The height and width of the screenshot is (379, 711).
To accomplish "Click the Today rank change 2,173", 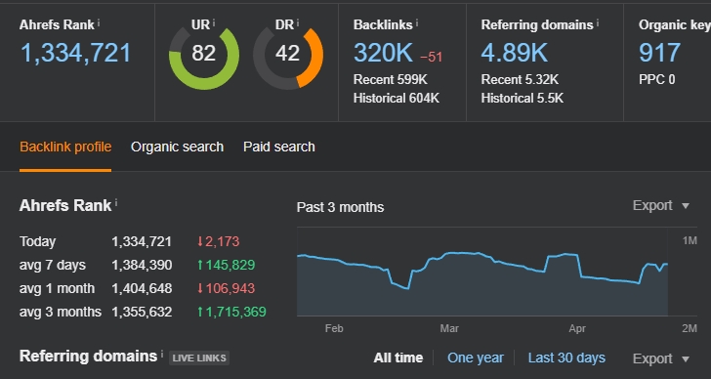I will (218, 241).
